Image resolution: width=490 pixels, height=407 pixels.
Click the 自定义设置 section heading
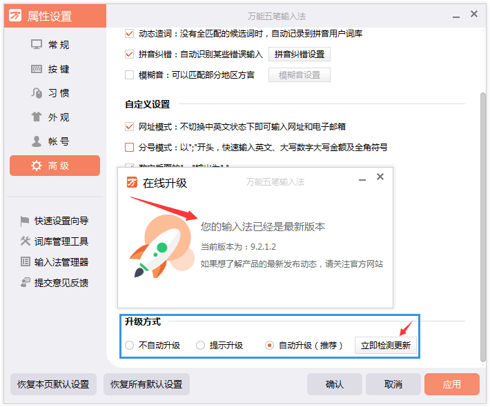click(x=147, y=104)
